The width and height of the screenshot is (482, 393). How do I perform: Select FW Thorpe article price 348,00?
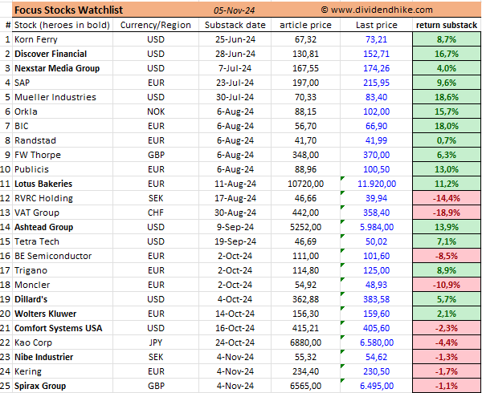click(305, 155)
